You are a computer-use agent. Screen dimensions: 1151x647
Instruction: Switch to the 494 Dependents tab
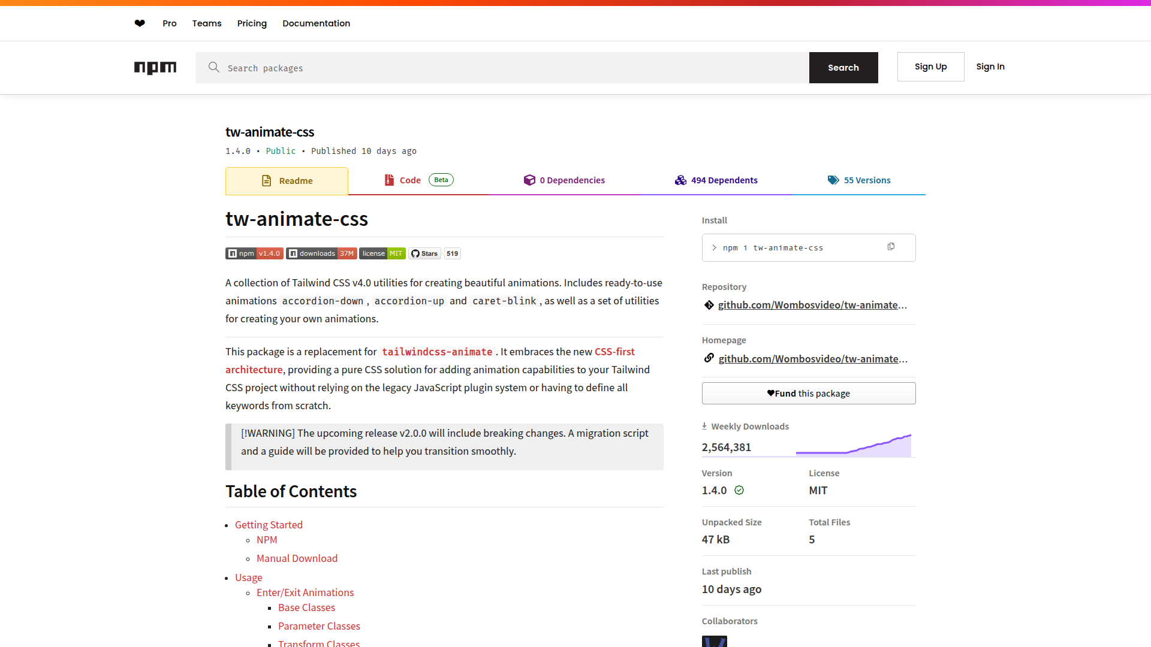click(716, 180)
